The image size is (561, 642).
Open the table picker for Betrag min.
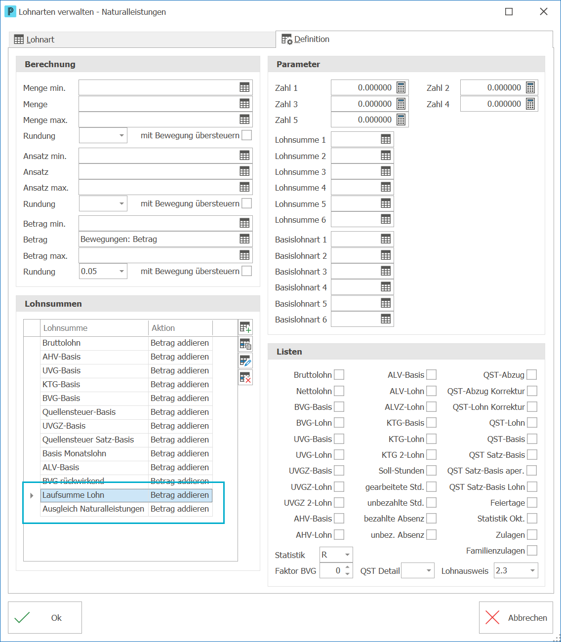click(244, 223)
